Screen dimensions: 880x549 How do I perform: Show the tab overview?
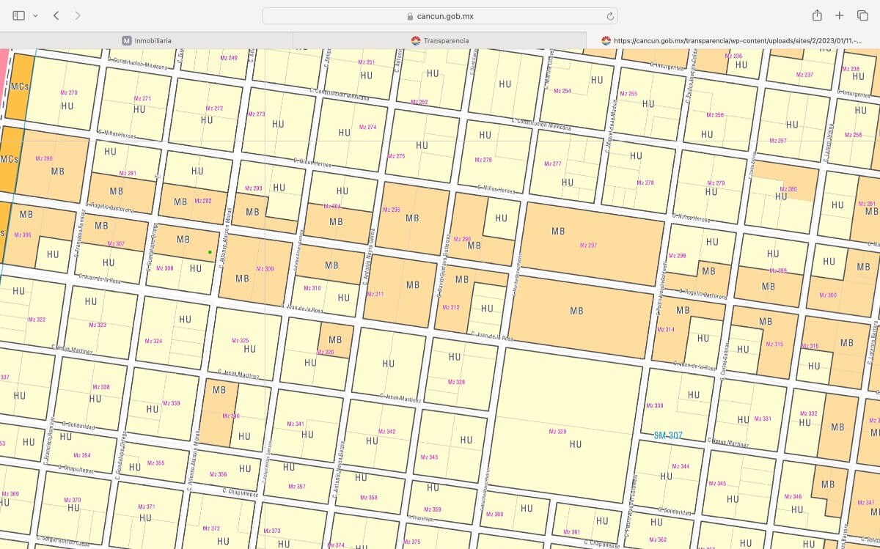pos(862,15)
